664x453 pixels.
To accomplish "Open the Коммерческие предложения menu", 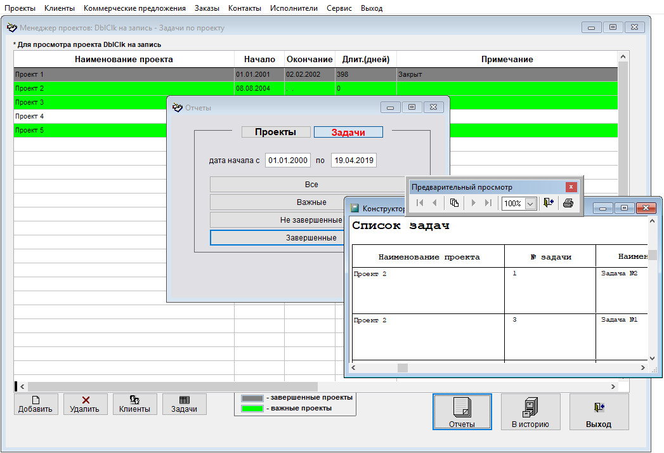I will [134, 8].
